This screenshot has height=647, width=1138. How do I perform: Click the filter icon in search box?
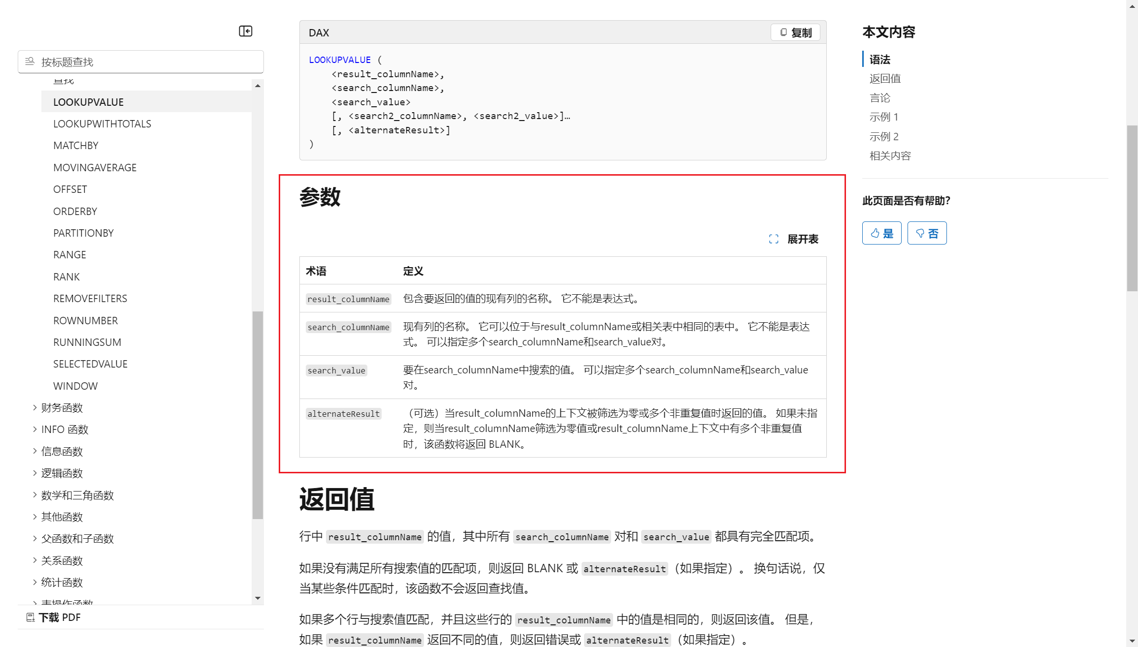pos(30,62)
